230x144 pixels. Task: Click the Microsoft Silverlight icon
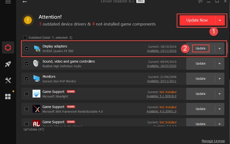(x=36, y=94)
